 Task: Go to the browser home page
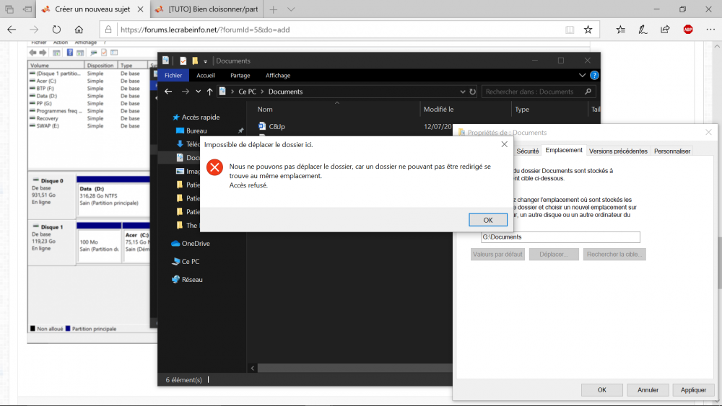[x=79, y=30]
